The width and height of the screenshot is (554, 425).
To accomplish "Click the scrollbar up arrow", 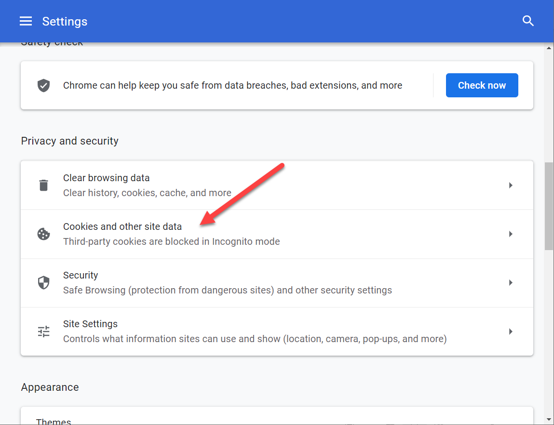I will [549, 48].
